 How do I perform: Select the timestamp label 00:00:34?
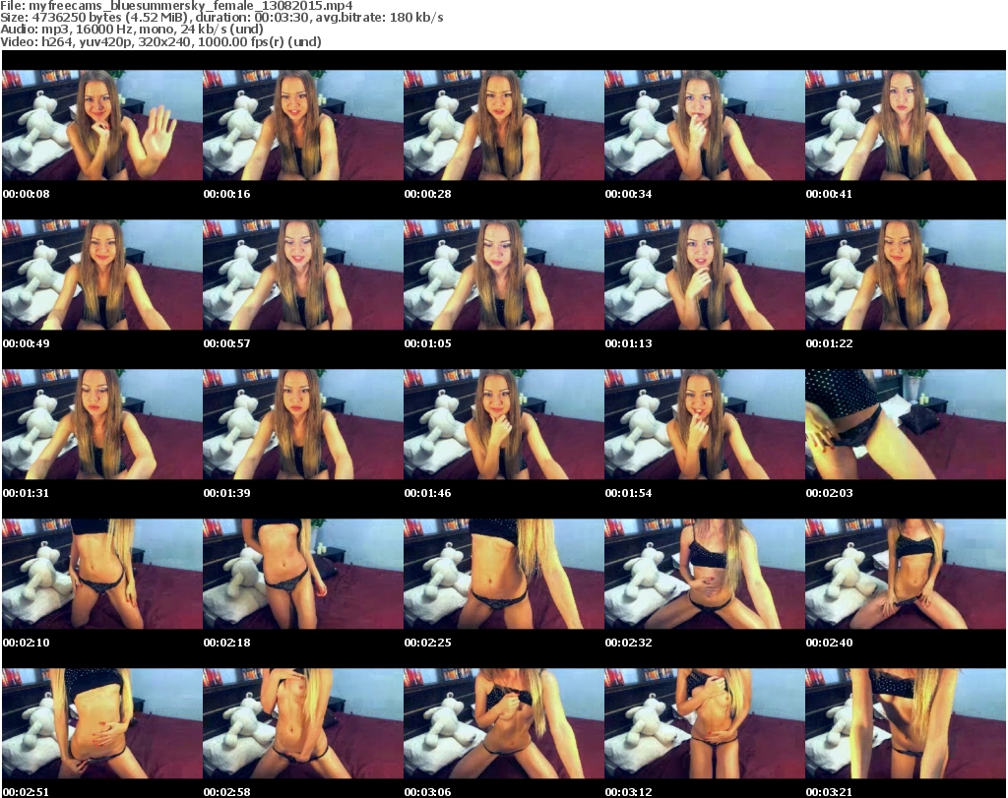(x=628, y=194)
